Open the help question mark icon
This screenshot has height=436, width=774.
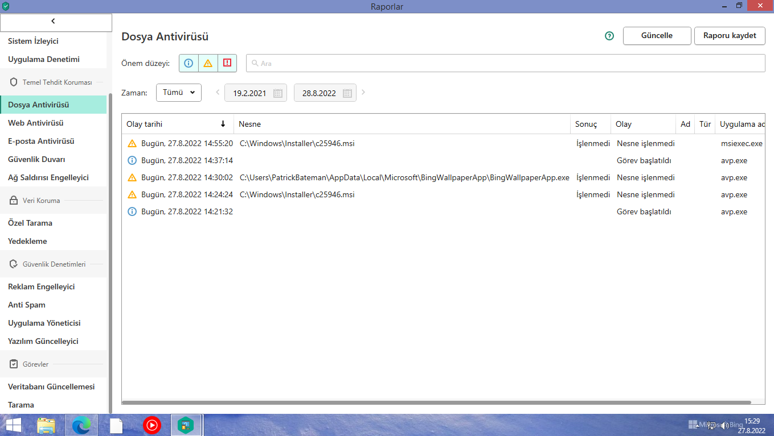(x=609, y=36)
